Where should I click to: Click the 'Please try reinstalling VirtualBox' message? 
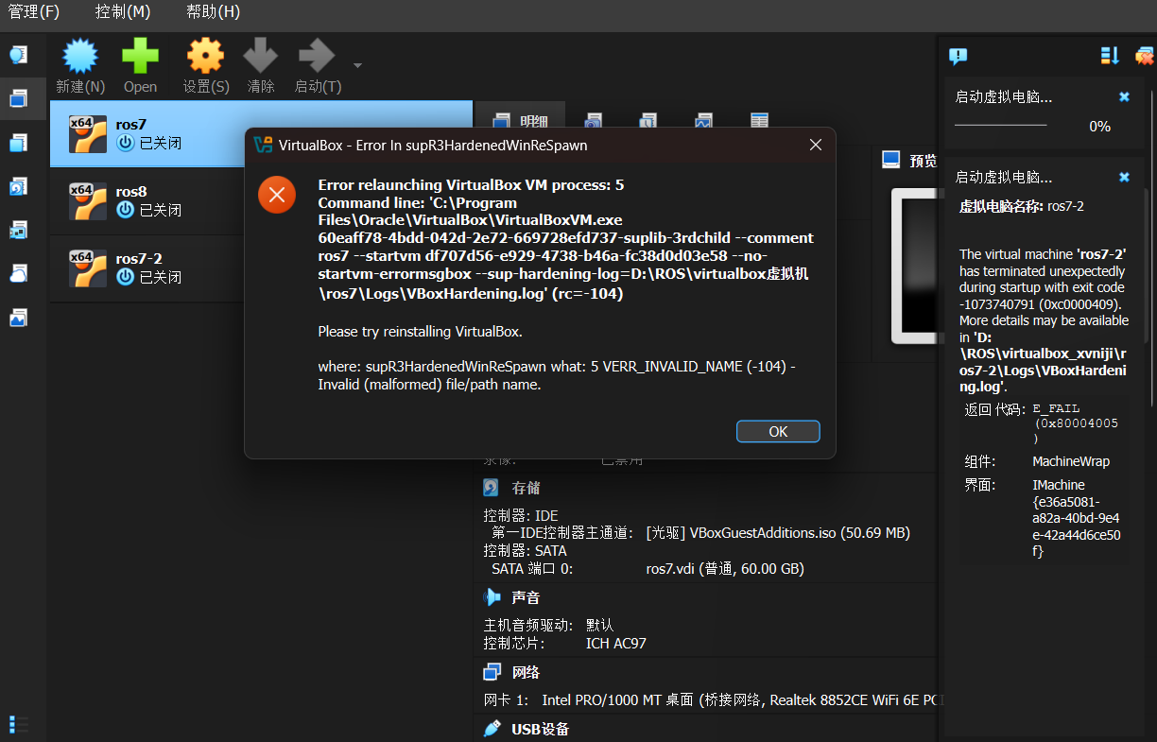(420, 332)
